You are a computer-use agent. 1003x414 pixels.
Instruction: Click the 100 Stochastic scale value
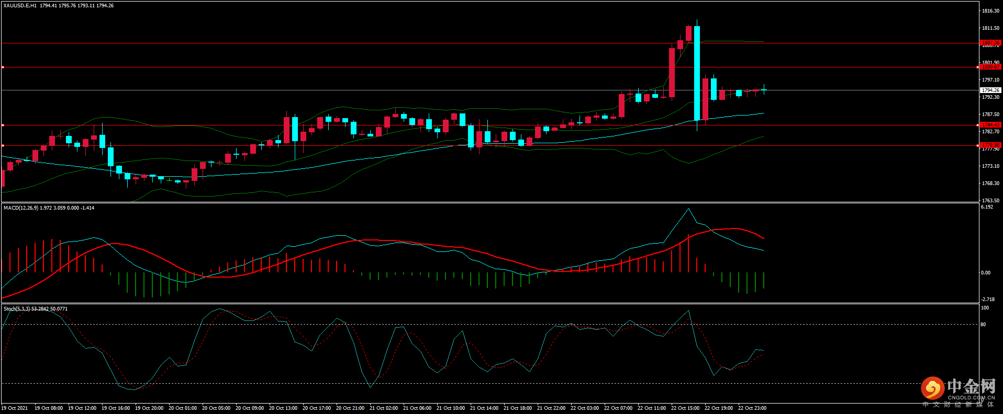click(985, 308)
